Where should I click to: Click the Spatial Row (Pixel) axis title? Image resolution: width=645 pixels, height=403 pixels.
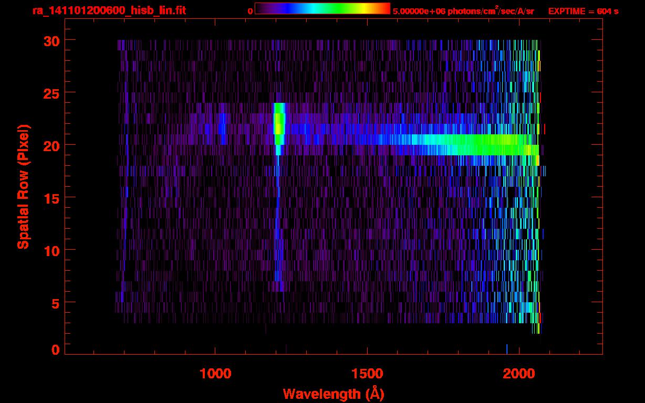pyautogui.click(x=23, y=186)
